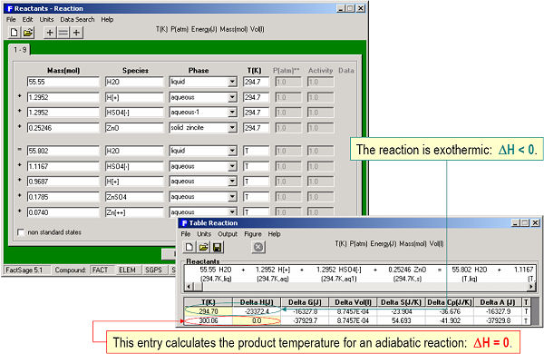Click the Species field containing ZnO

click(134, 128)
